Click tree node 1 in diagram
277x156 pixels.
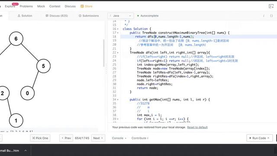[x=16, y=120]
